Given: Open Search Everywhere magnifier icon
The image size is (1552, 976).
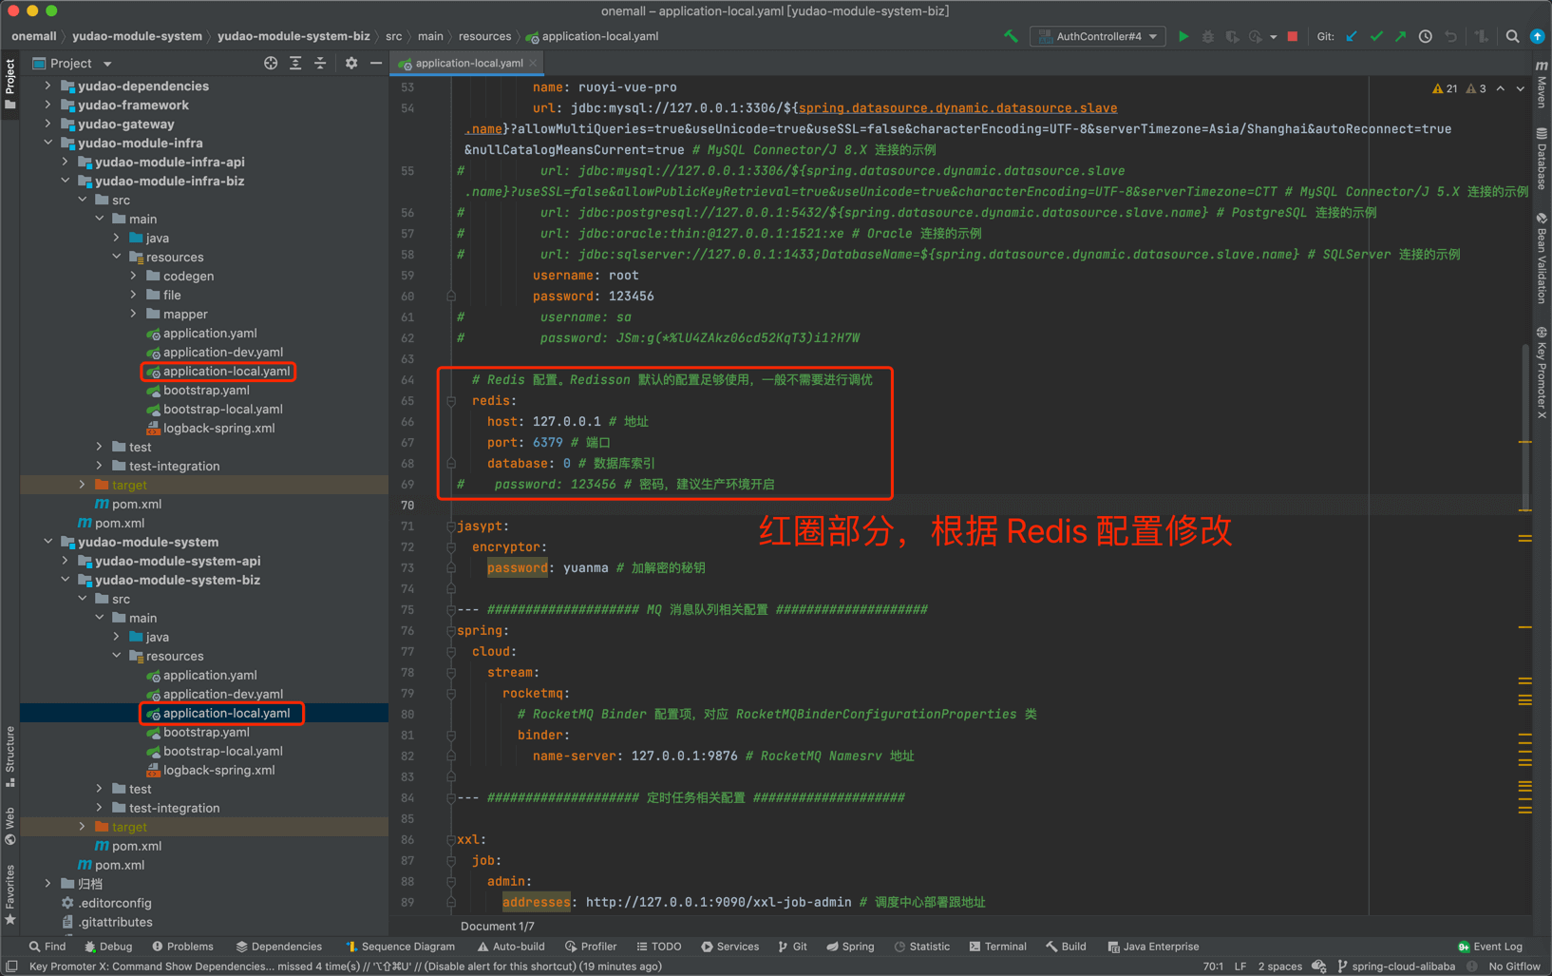Looking at the screenshot, I should pos(1512,36).
